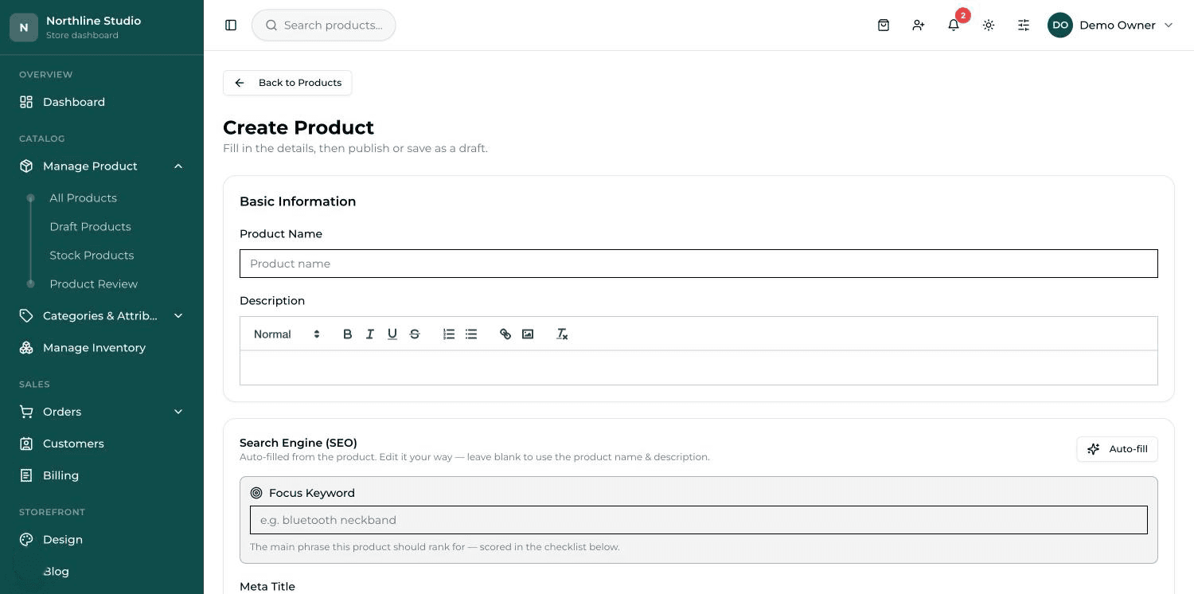
Task: Open the Normal heading style dropdown
Action: pos(287,334)
